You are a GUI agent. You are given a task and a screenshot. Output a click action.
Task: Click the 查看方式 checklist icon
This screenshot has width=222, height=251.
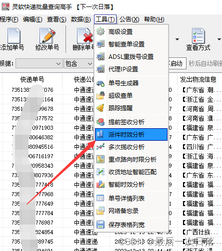198,36
